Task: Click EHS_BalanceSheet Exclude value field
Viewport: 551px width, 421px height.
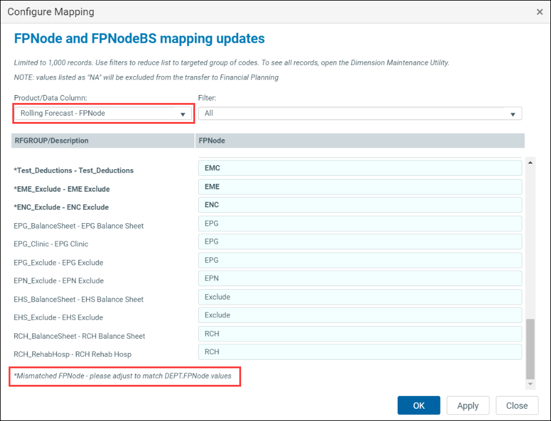Action: click(x=360, y=297)
